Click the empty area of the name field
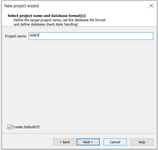158x150 pixels. pyautogui.click(x=96, y=36)
